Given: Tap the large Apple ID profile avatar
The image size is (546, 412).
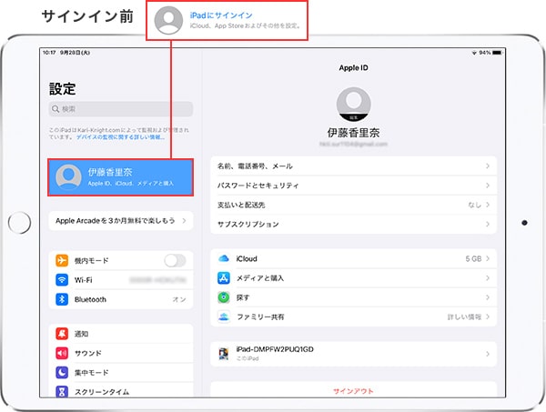Looking at the screenshot, I should [353, 105].
